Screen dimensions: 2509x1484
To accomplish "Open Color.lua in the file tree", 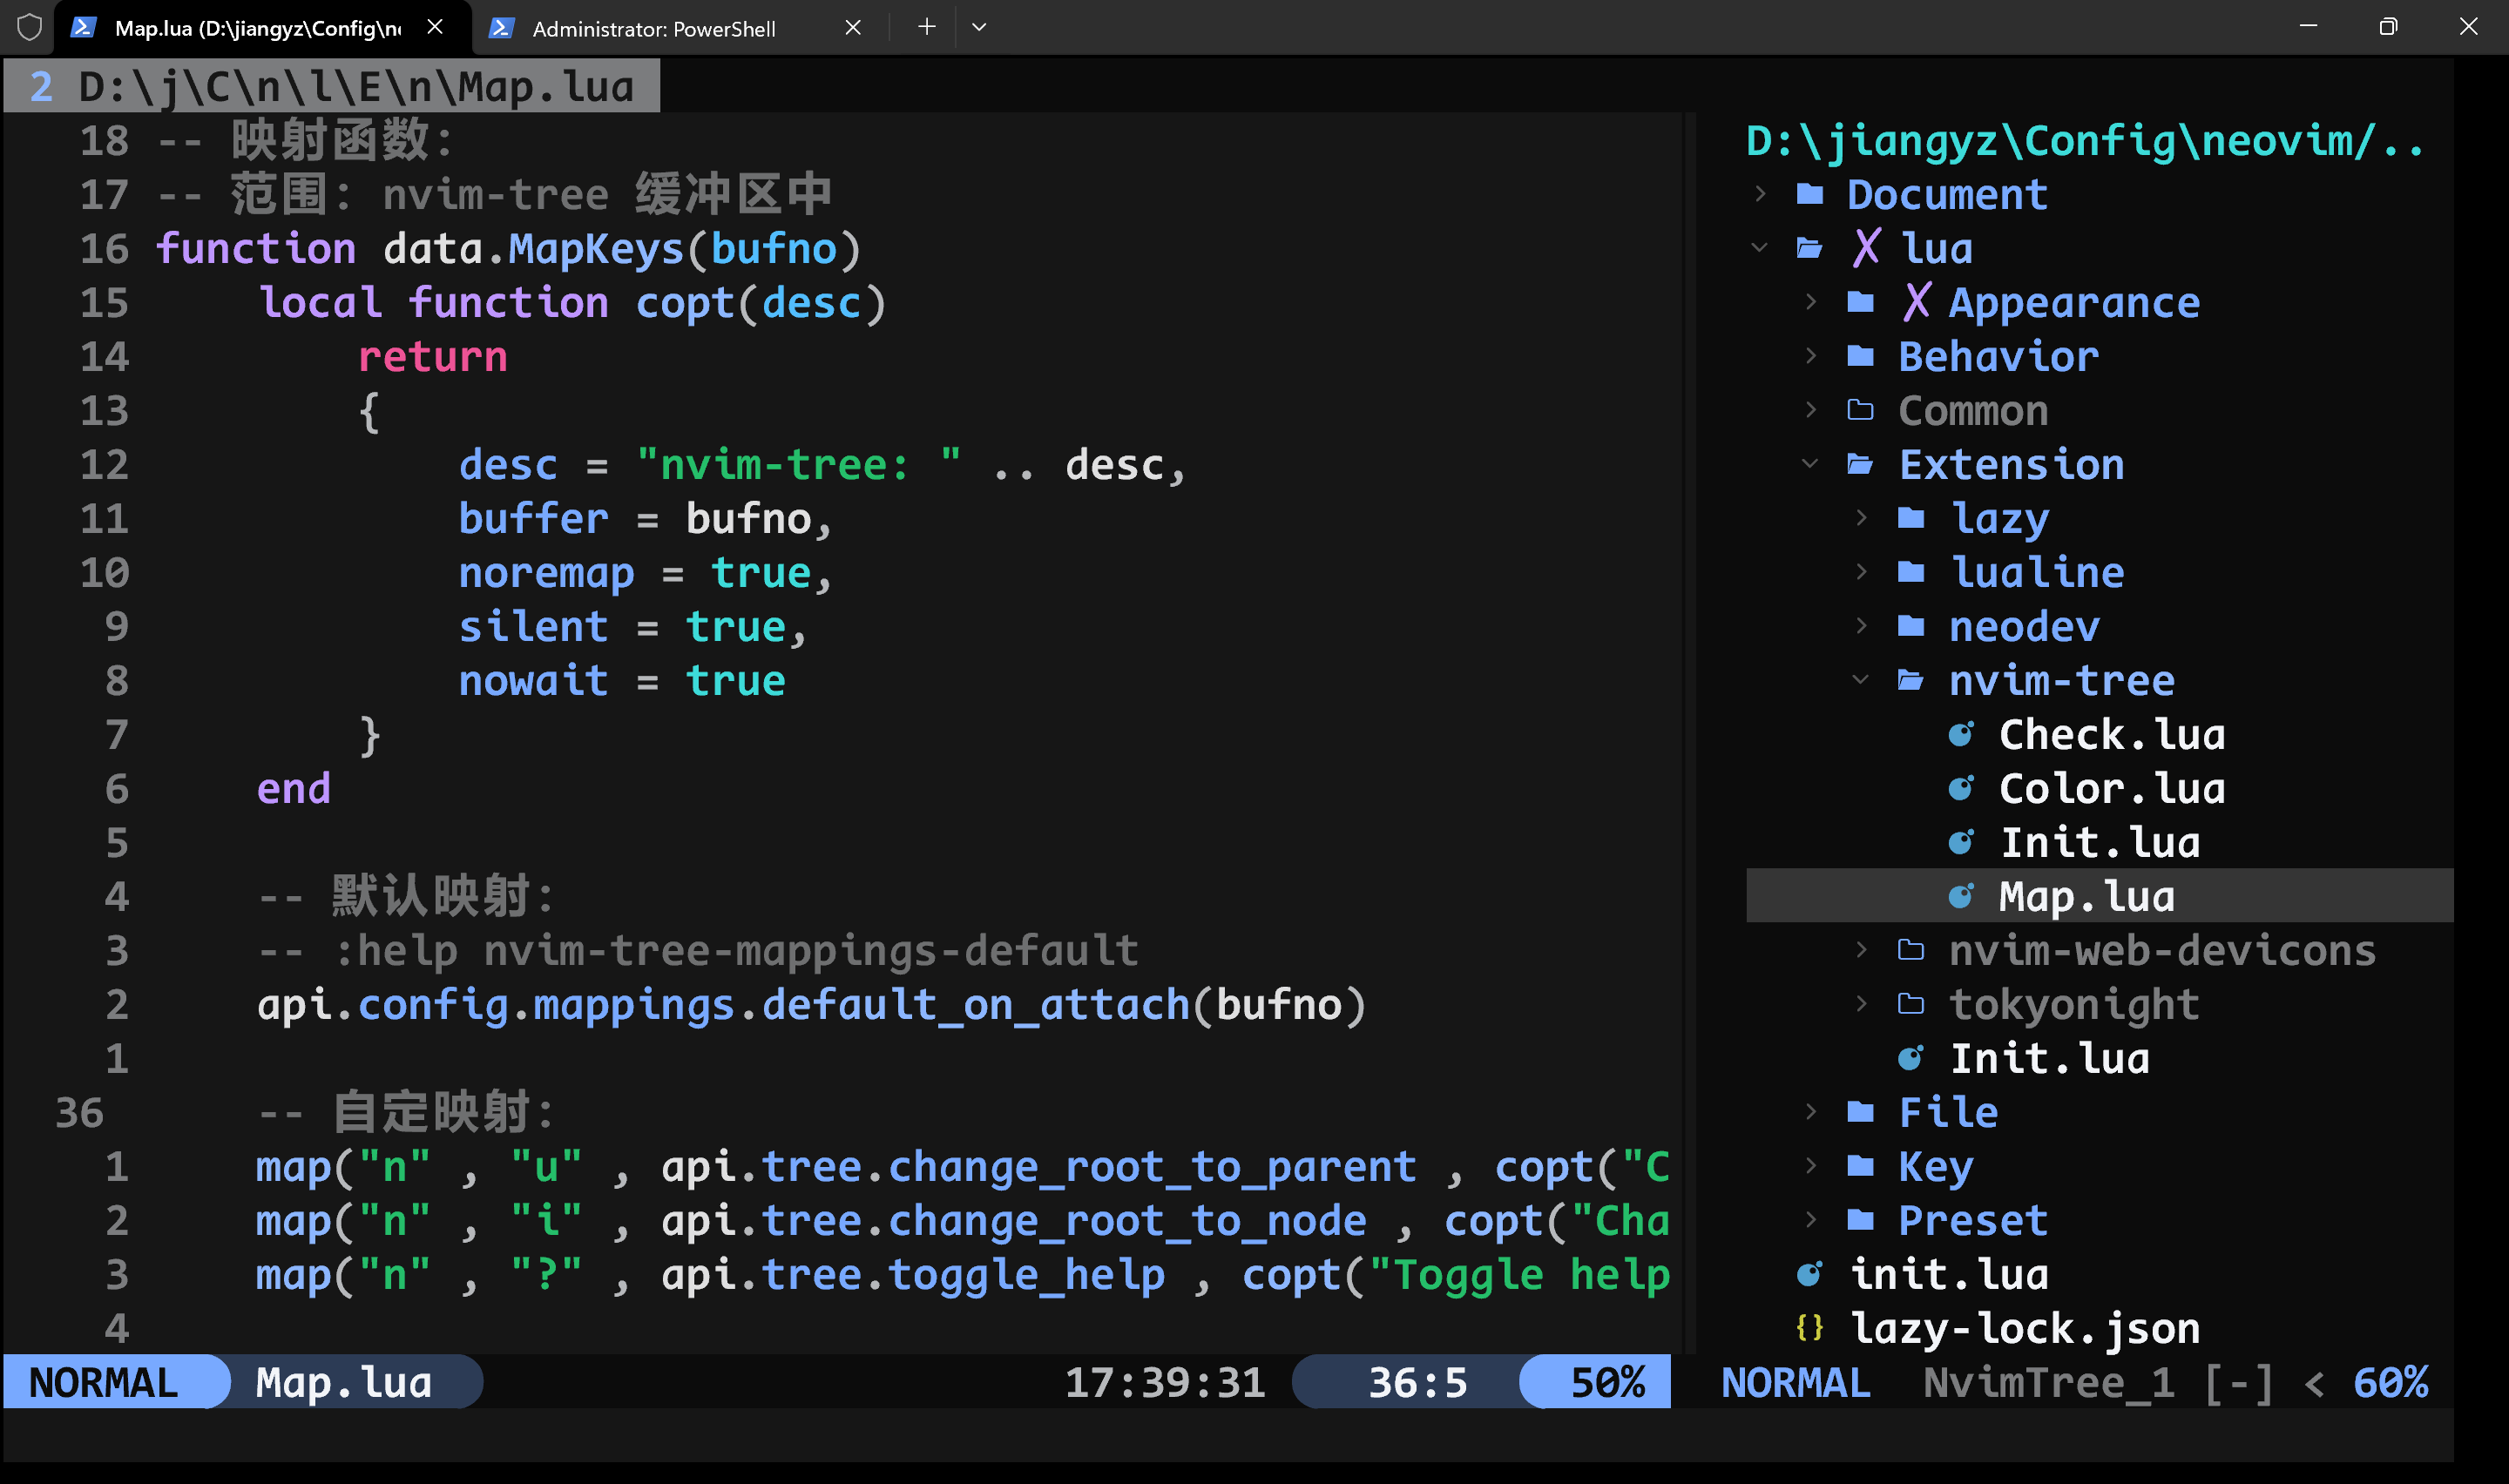I will pos(2112,789).
